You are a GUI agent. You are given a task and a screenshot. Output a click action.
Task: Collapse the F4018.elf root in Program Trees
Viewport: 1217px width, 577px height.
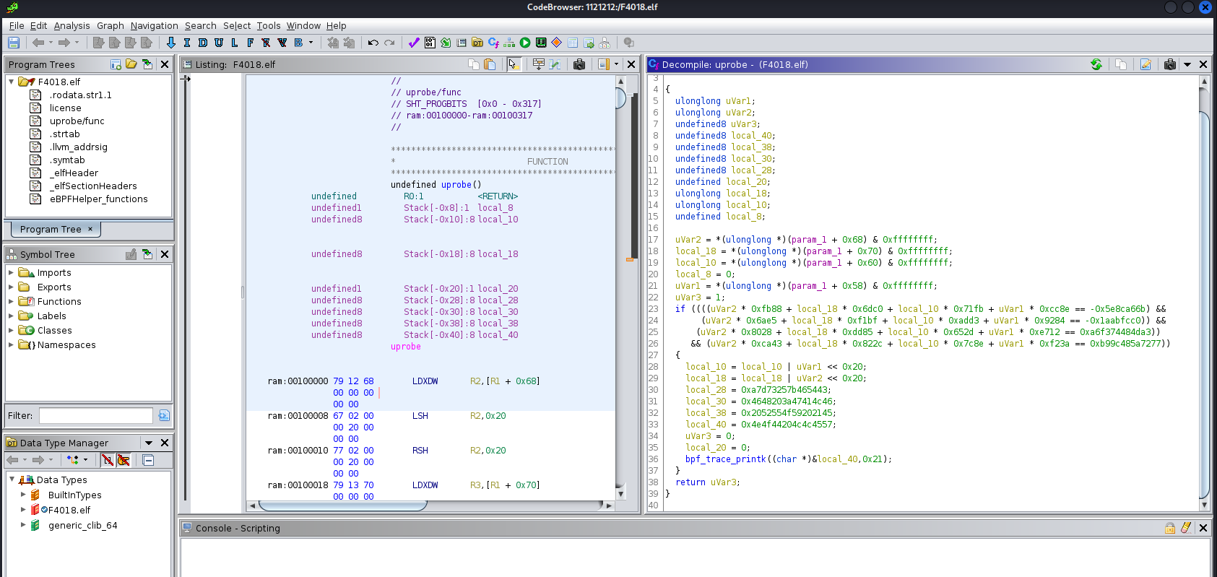tap(12, 82)
